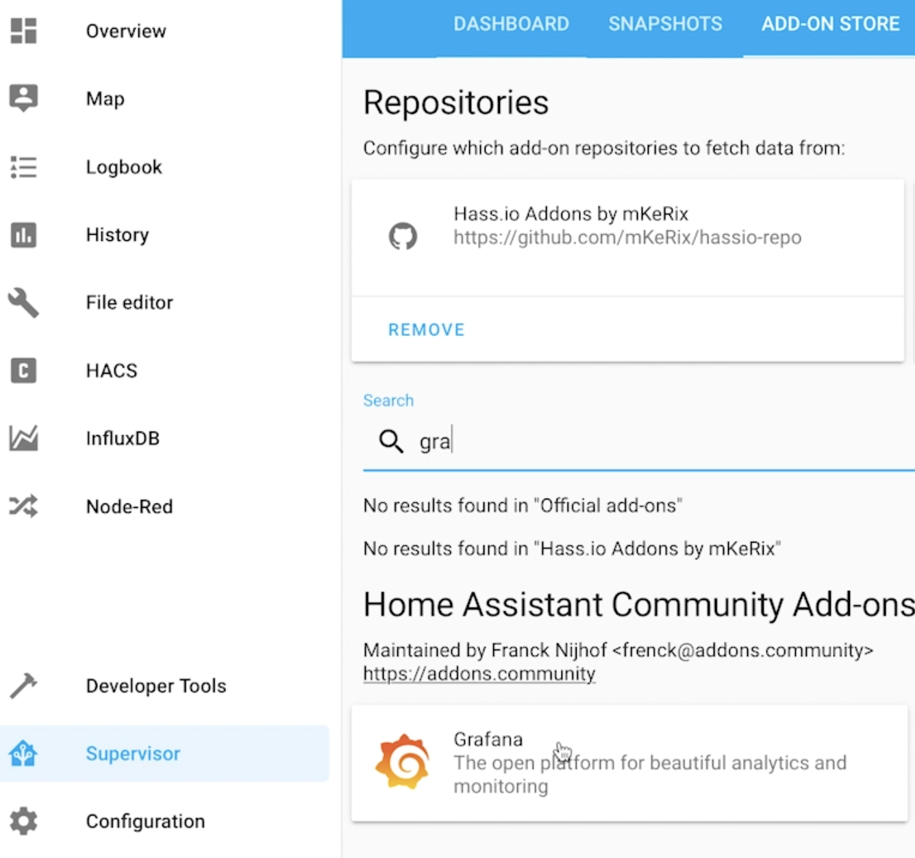The height and width of the screenshot is (858, 915).
Task: Remove the mKeRix repository
Action: tap(427, 330)
